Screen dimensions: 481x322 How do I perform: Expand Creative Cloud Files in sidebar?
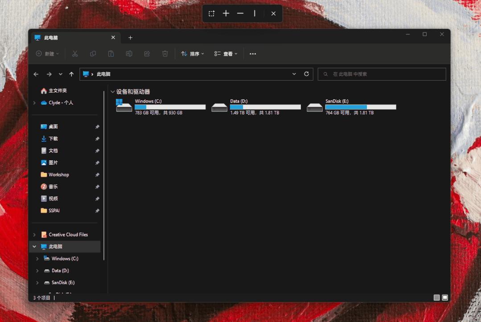(34, 235)
